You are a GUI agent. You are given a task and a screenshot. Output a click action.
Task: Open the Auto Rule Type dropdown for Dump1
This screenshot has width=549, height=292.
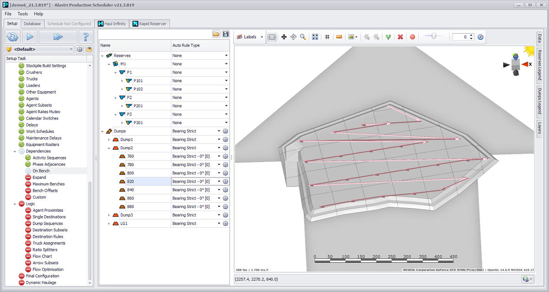coord(219,140)
